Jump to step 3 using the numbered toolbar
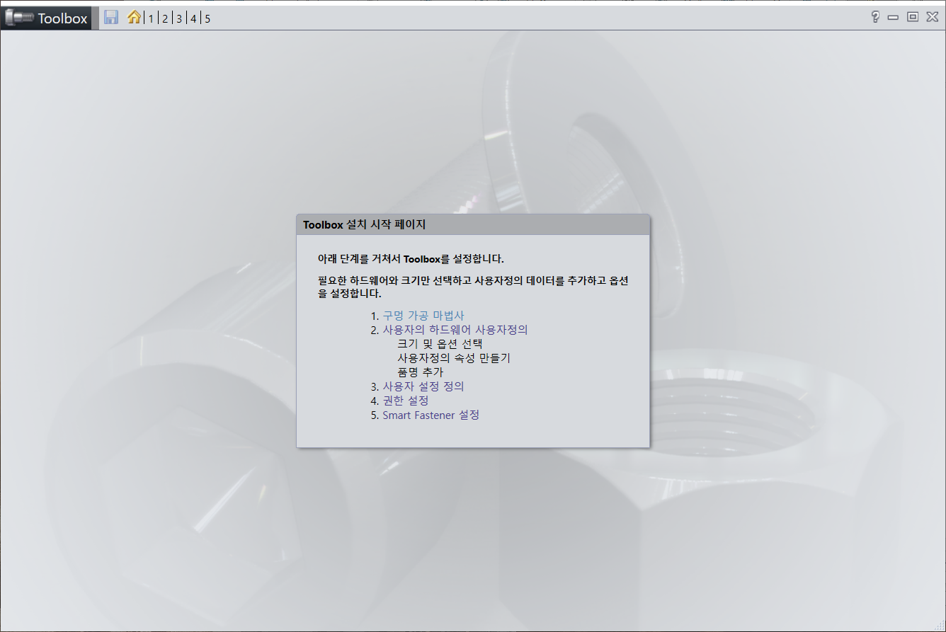Image resolution: width=946 pixels, height=632 pixels. tap(178, 18)
